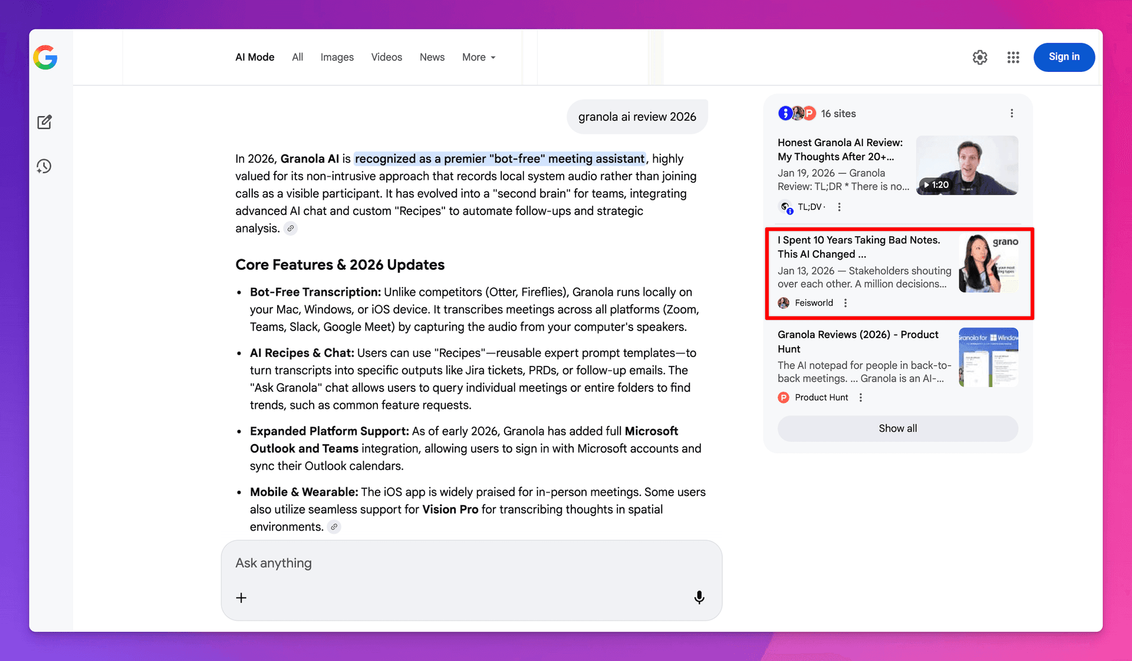Open AI Mode history clock icon

pos(44,166)
